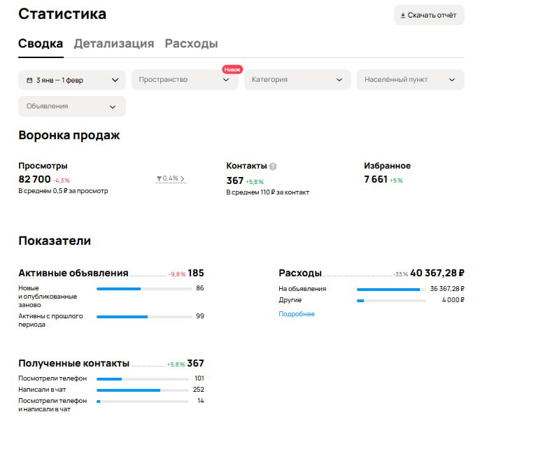Click the download icon in Скачать отчёт

(402, 15)
